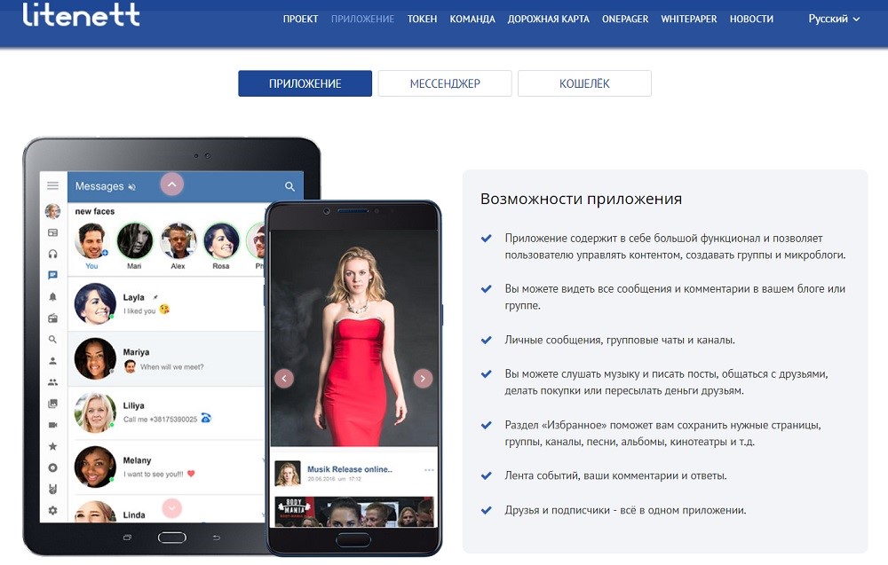The image size is (888, 565).
Task: Collapse using the pink up-chevron button
Action: click(171, 184)
